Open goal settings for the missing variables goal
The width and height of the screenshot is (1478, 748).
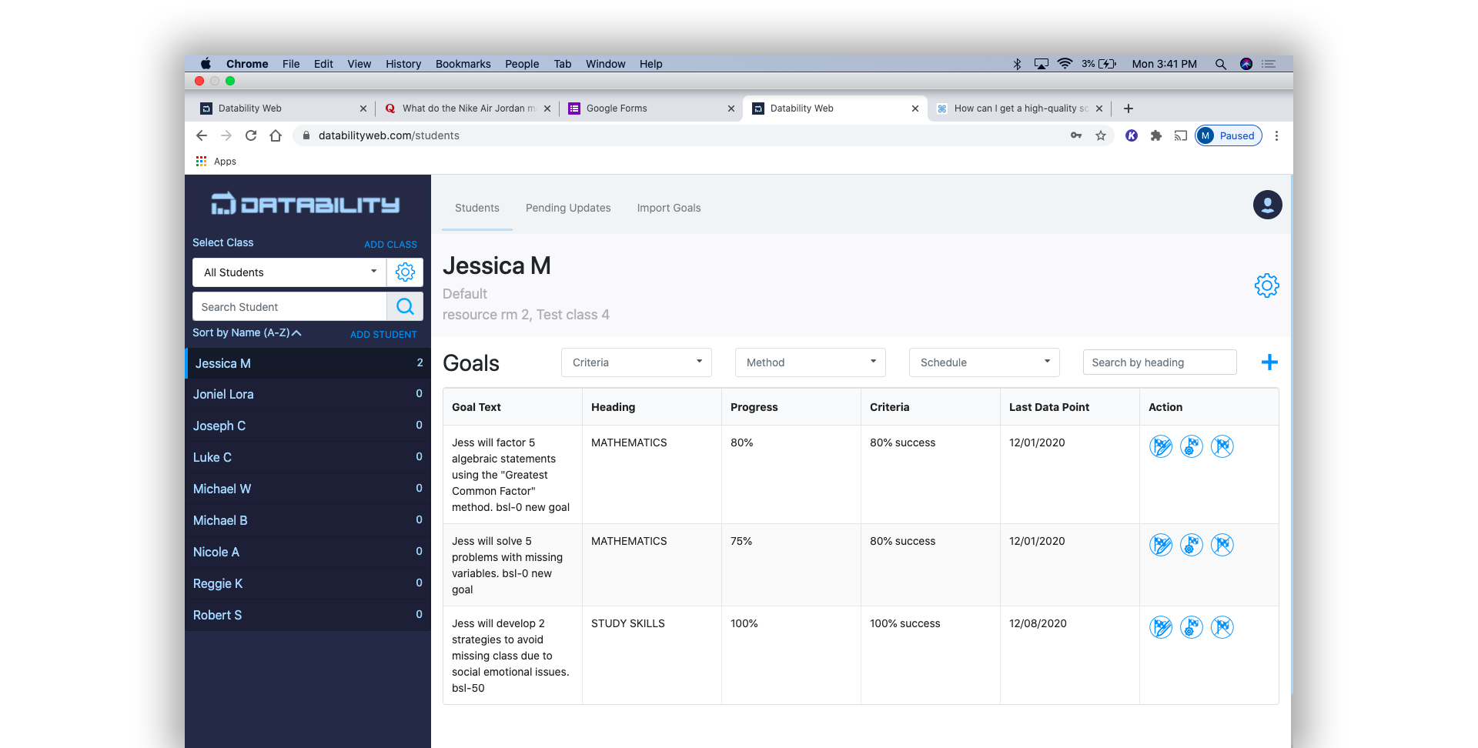click(x=1191, y=545)
